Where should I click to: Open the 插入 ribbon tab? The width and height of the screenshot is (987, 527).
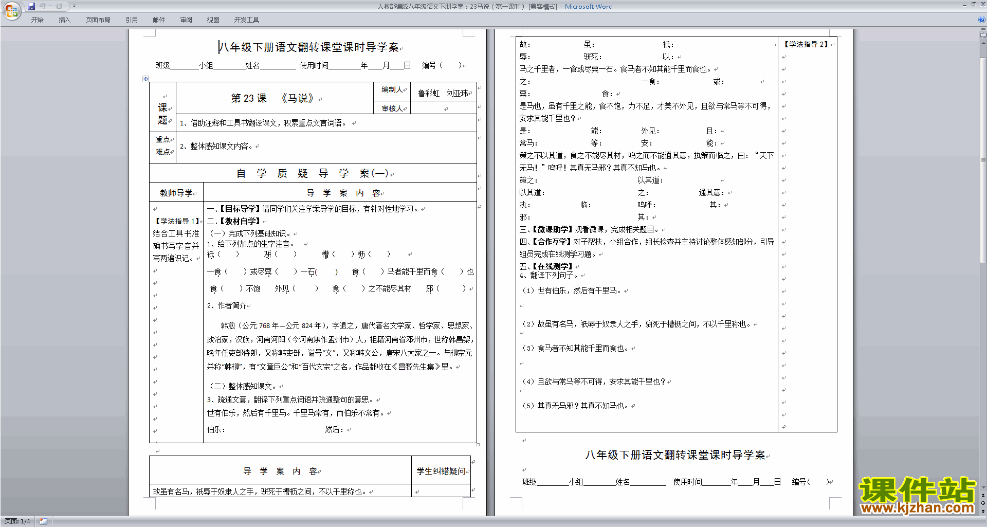point(64,20)
